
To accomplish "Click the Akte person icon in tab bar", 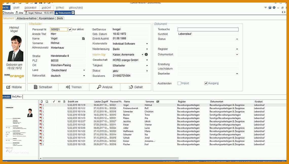I will coord(17,13).
